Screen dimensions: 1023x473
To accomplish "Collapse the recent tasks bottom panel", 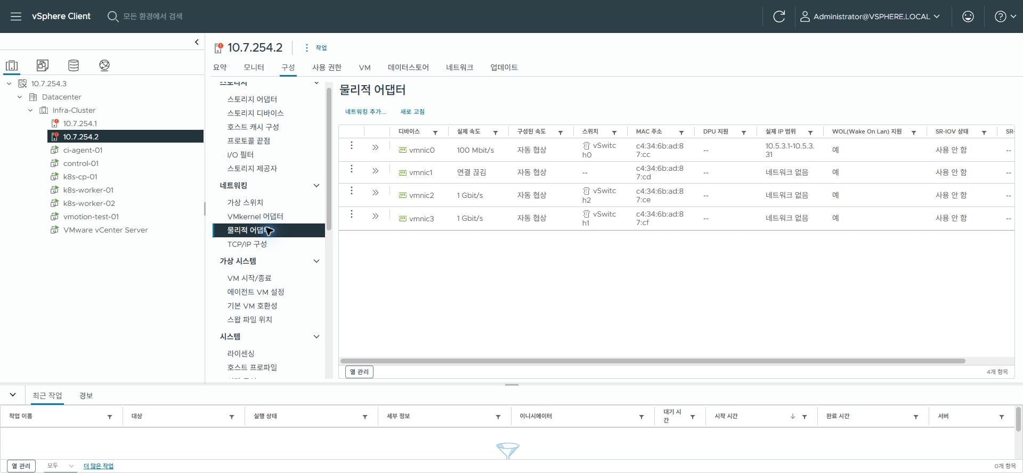I will click(x=13, y=395).
